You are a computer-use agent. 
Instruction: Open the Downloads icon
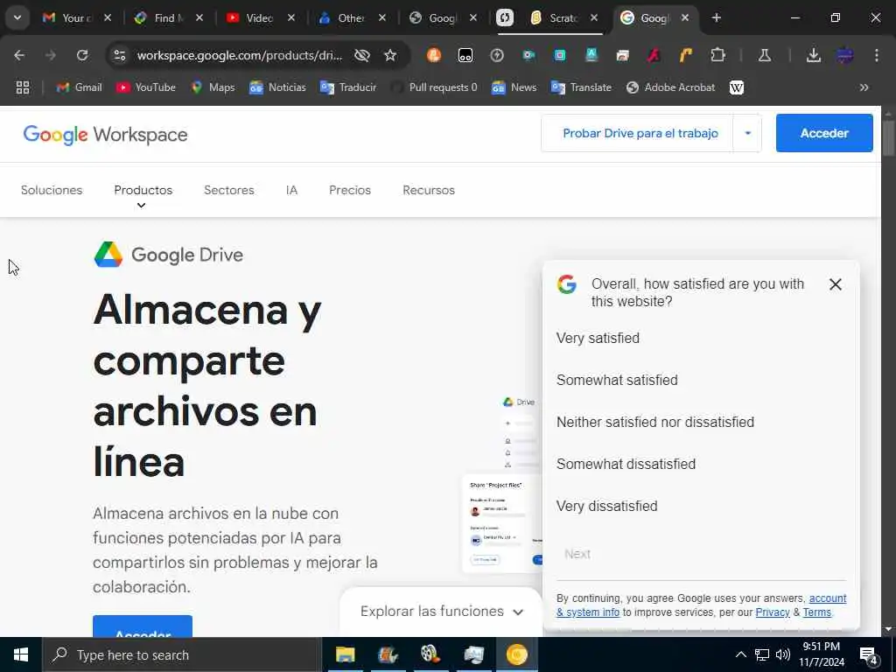(x=813, y=55)
